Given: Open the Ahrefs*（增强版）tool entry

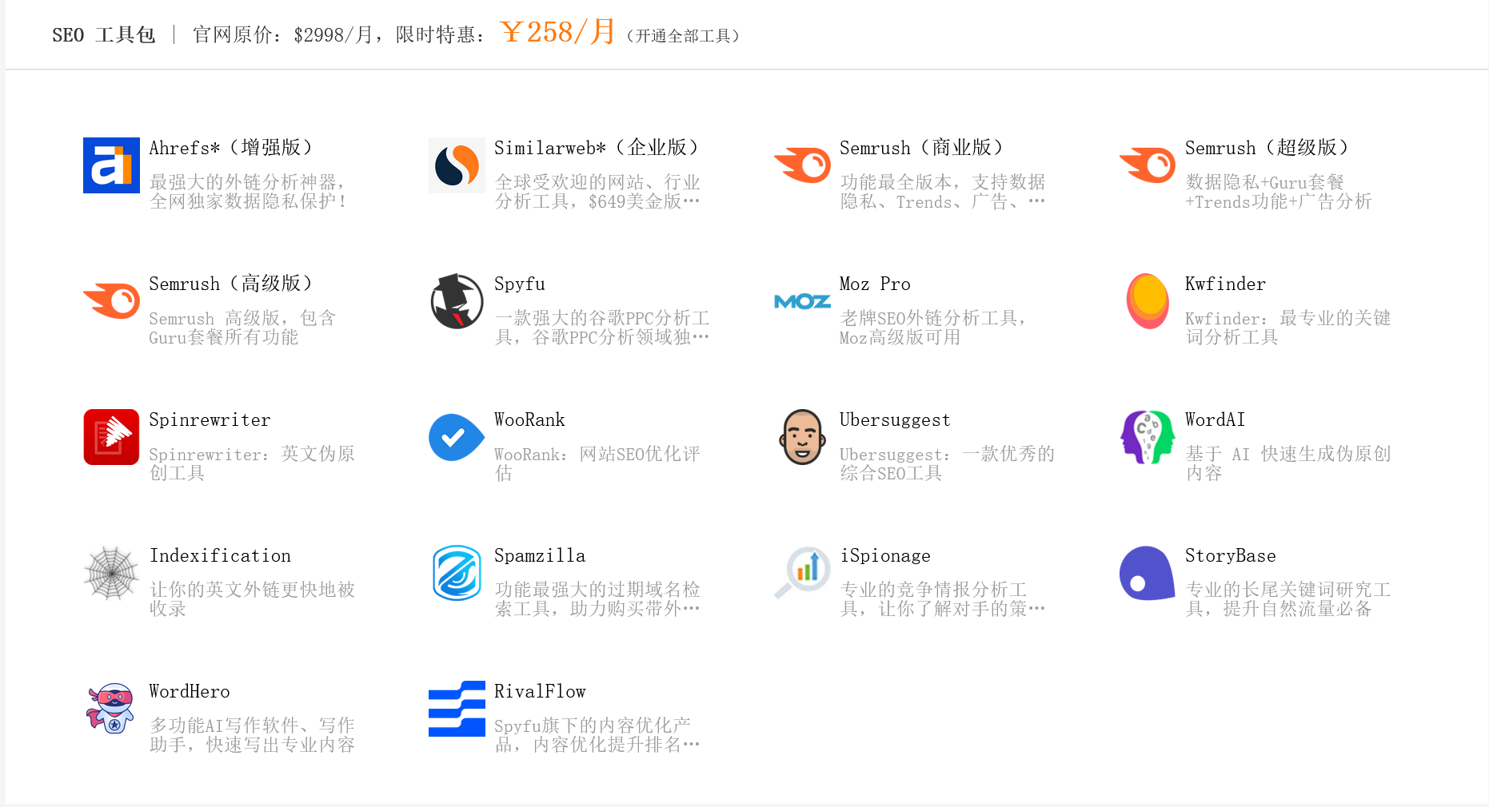Looking at the screenshot, I should coord(230,147).
